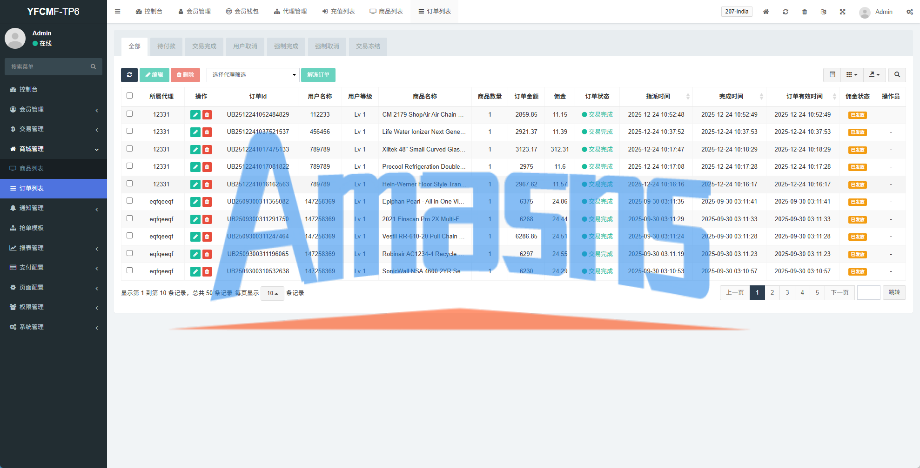Viewport: 920px width, 468px height.
Task: Click the search magnifier in sidebar search box
Action: (93, 66)
